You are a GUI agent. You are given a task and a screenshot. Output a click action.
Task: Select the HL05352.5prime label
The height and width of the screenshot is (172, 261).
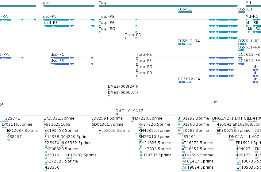coord(76,143)
